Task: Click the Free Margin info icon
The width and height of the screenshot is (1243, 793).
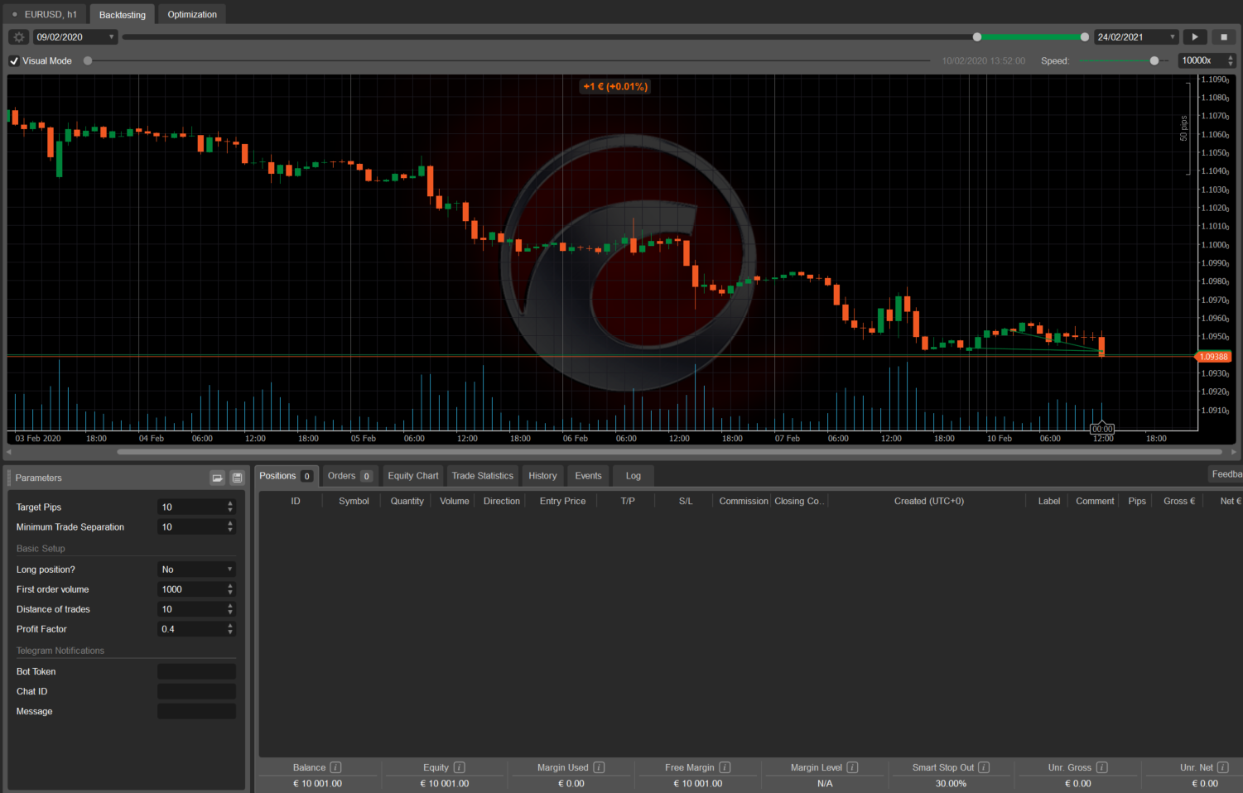Action: tap(725, 767)
